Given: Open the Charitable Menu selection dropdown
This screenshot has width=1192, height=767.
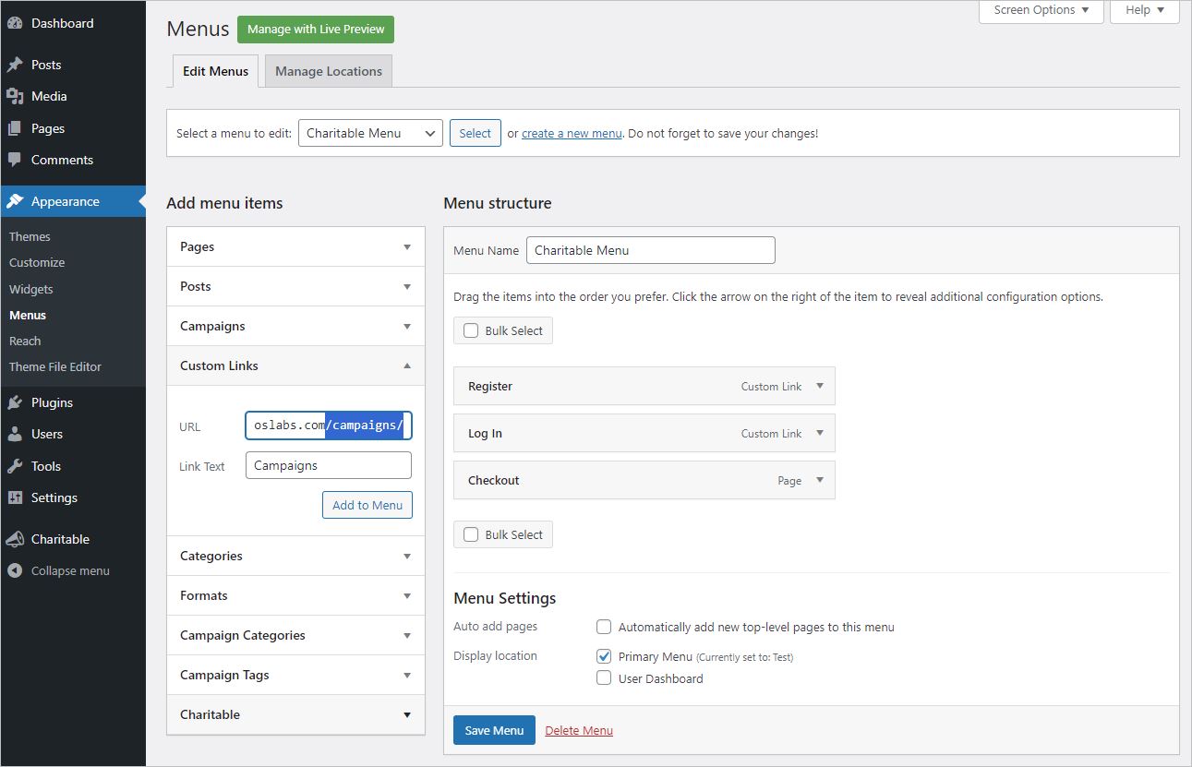Looking at the screenshot, I should tap(370, 133).
